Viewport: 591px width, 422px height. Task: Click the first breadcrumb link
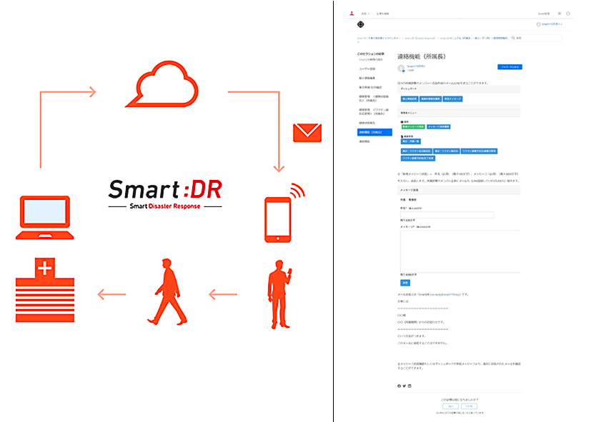tap(379, 38)
